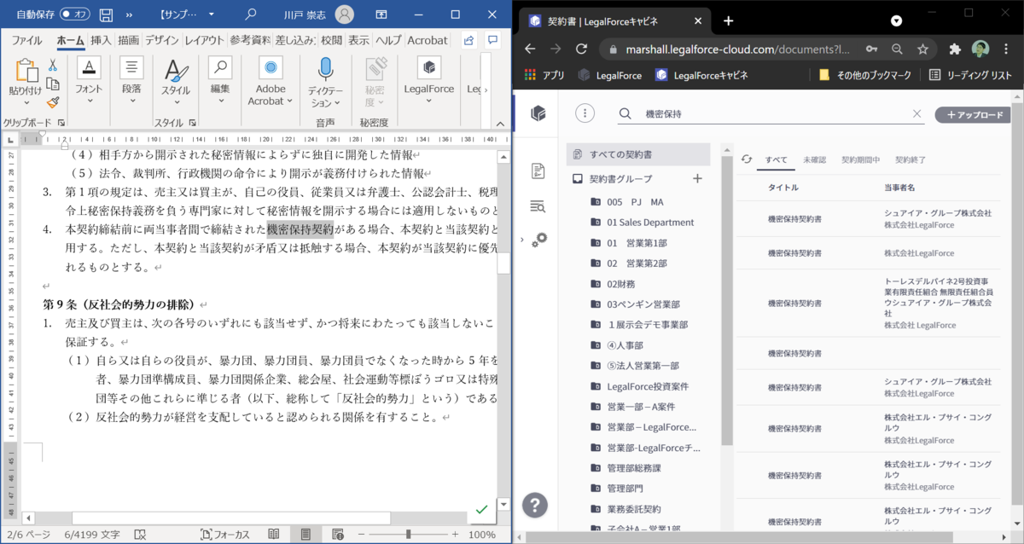This screenshot has width=1024, height=544.
Task: Click Word's horizontal scrollbar thumb
Action: (230, 518)
